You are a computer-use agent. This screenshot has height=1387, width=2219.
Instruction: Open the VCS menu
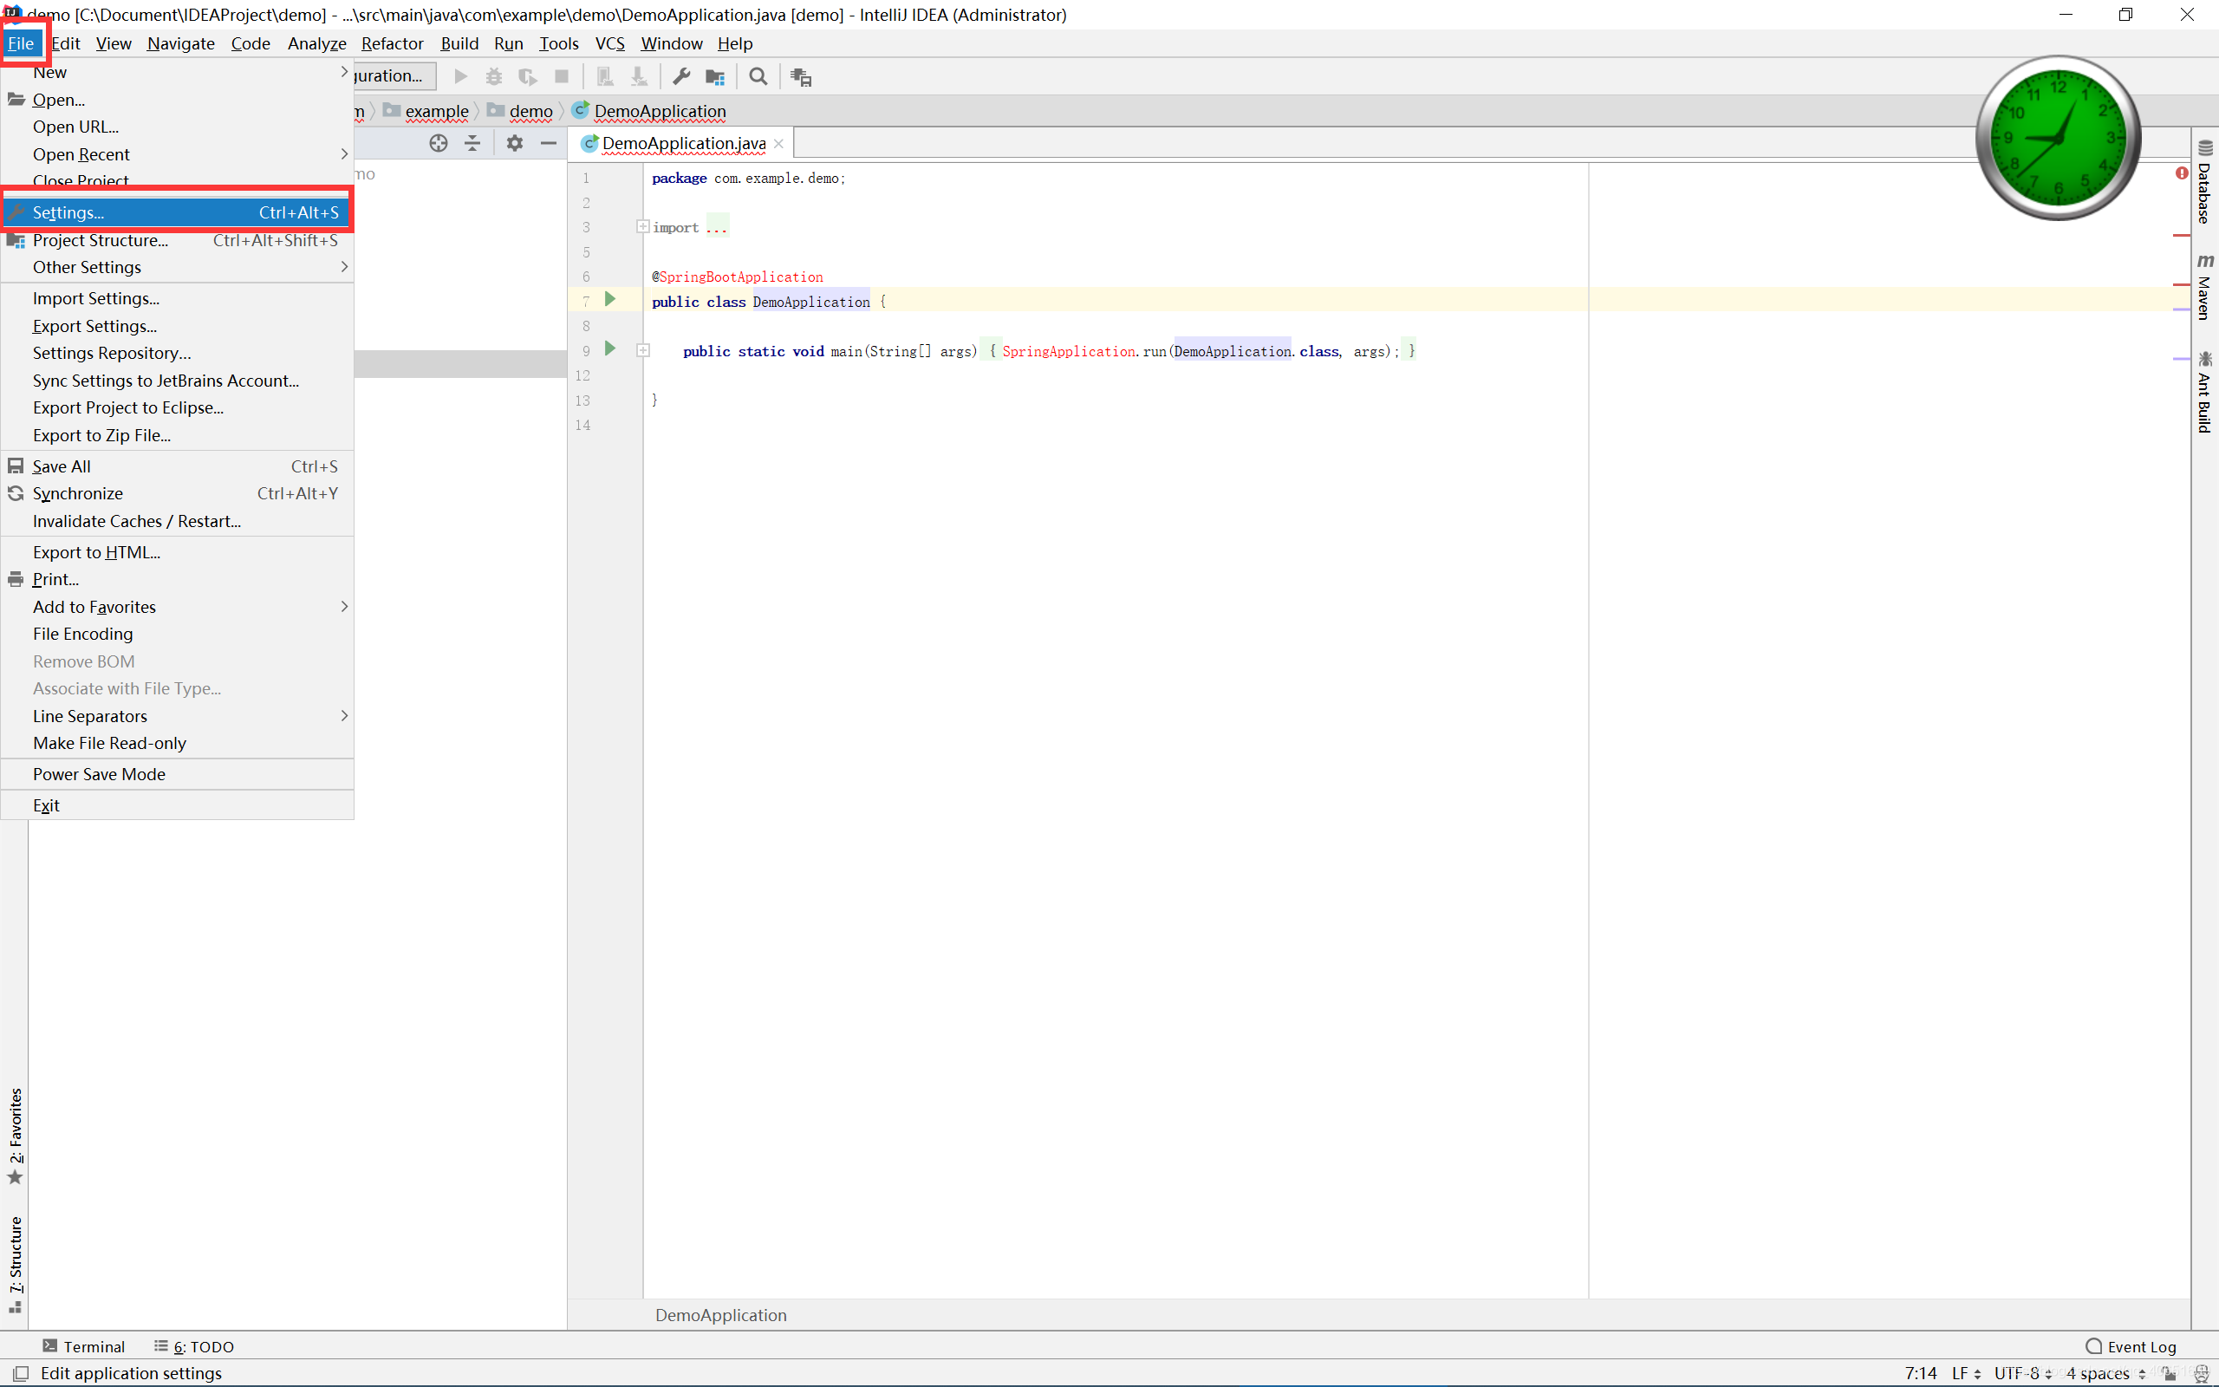coord(609,43)
